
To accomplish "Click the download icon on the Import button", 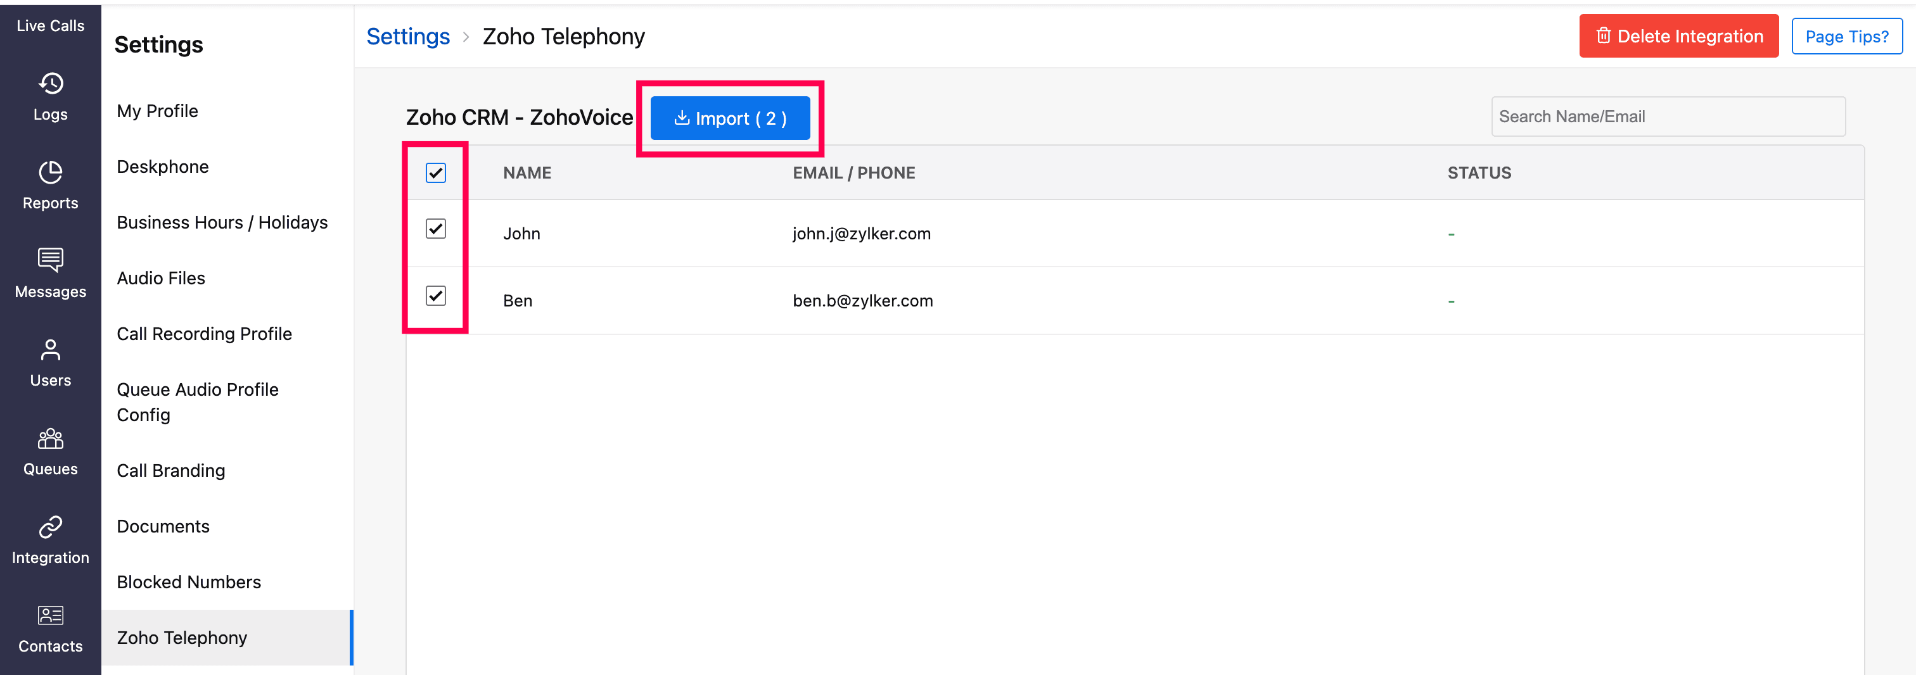I will pyautogui.click(x=681, y=117).
